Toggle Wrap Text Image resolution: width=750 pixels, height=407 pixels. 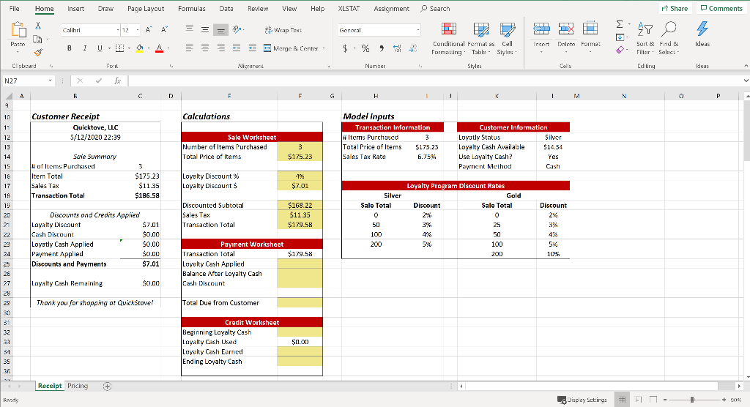[x=283, y=30]
